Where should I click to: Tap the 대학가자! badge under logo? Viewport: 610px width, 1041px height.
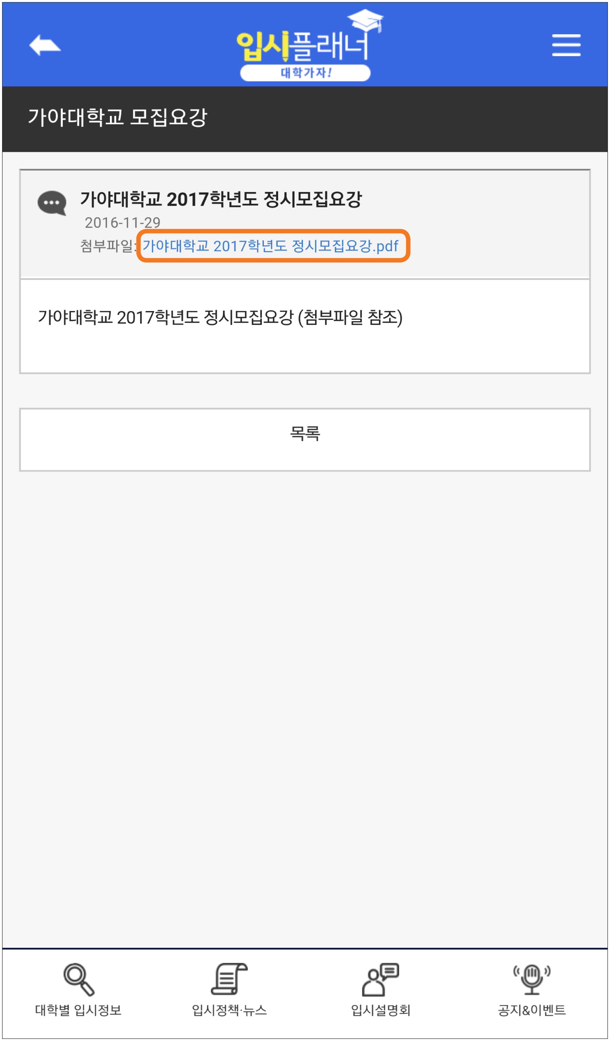306,73
